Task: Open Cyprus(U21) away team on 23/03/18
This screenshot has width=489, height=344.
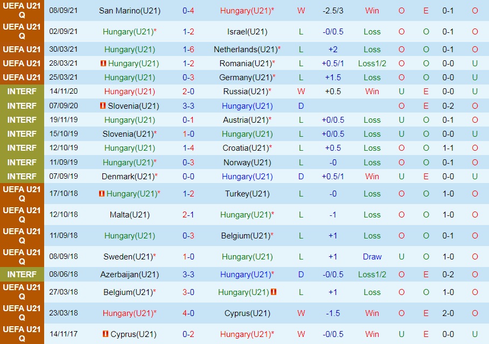Action: click(x=247, y=313)
